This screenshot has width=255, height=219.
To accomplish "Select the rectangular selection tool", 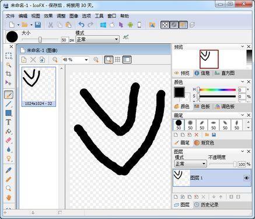I will click(8, 55).
